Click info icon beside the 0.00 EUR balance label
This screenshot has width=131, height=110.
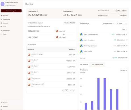pos(107,16)
